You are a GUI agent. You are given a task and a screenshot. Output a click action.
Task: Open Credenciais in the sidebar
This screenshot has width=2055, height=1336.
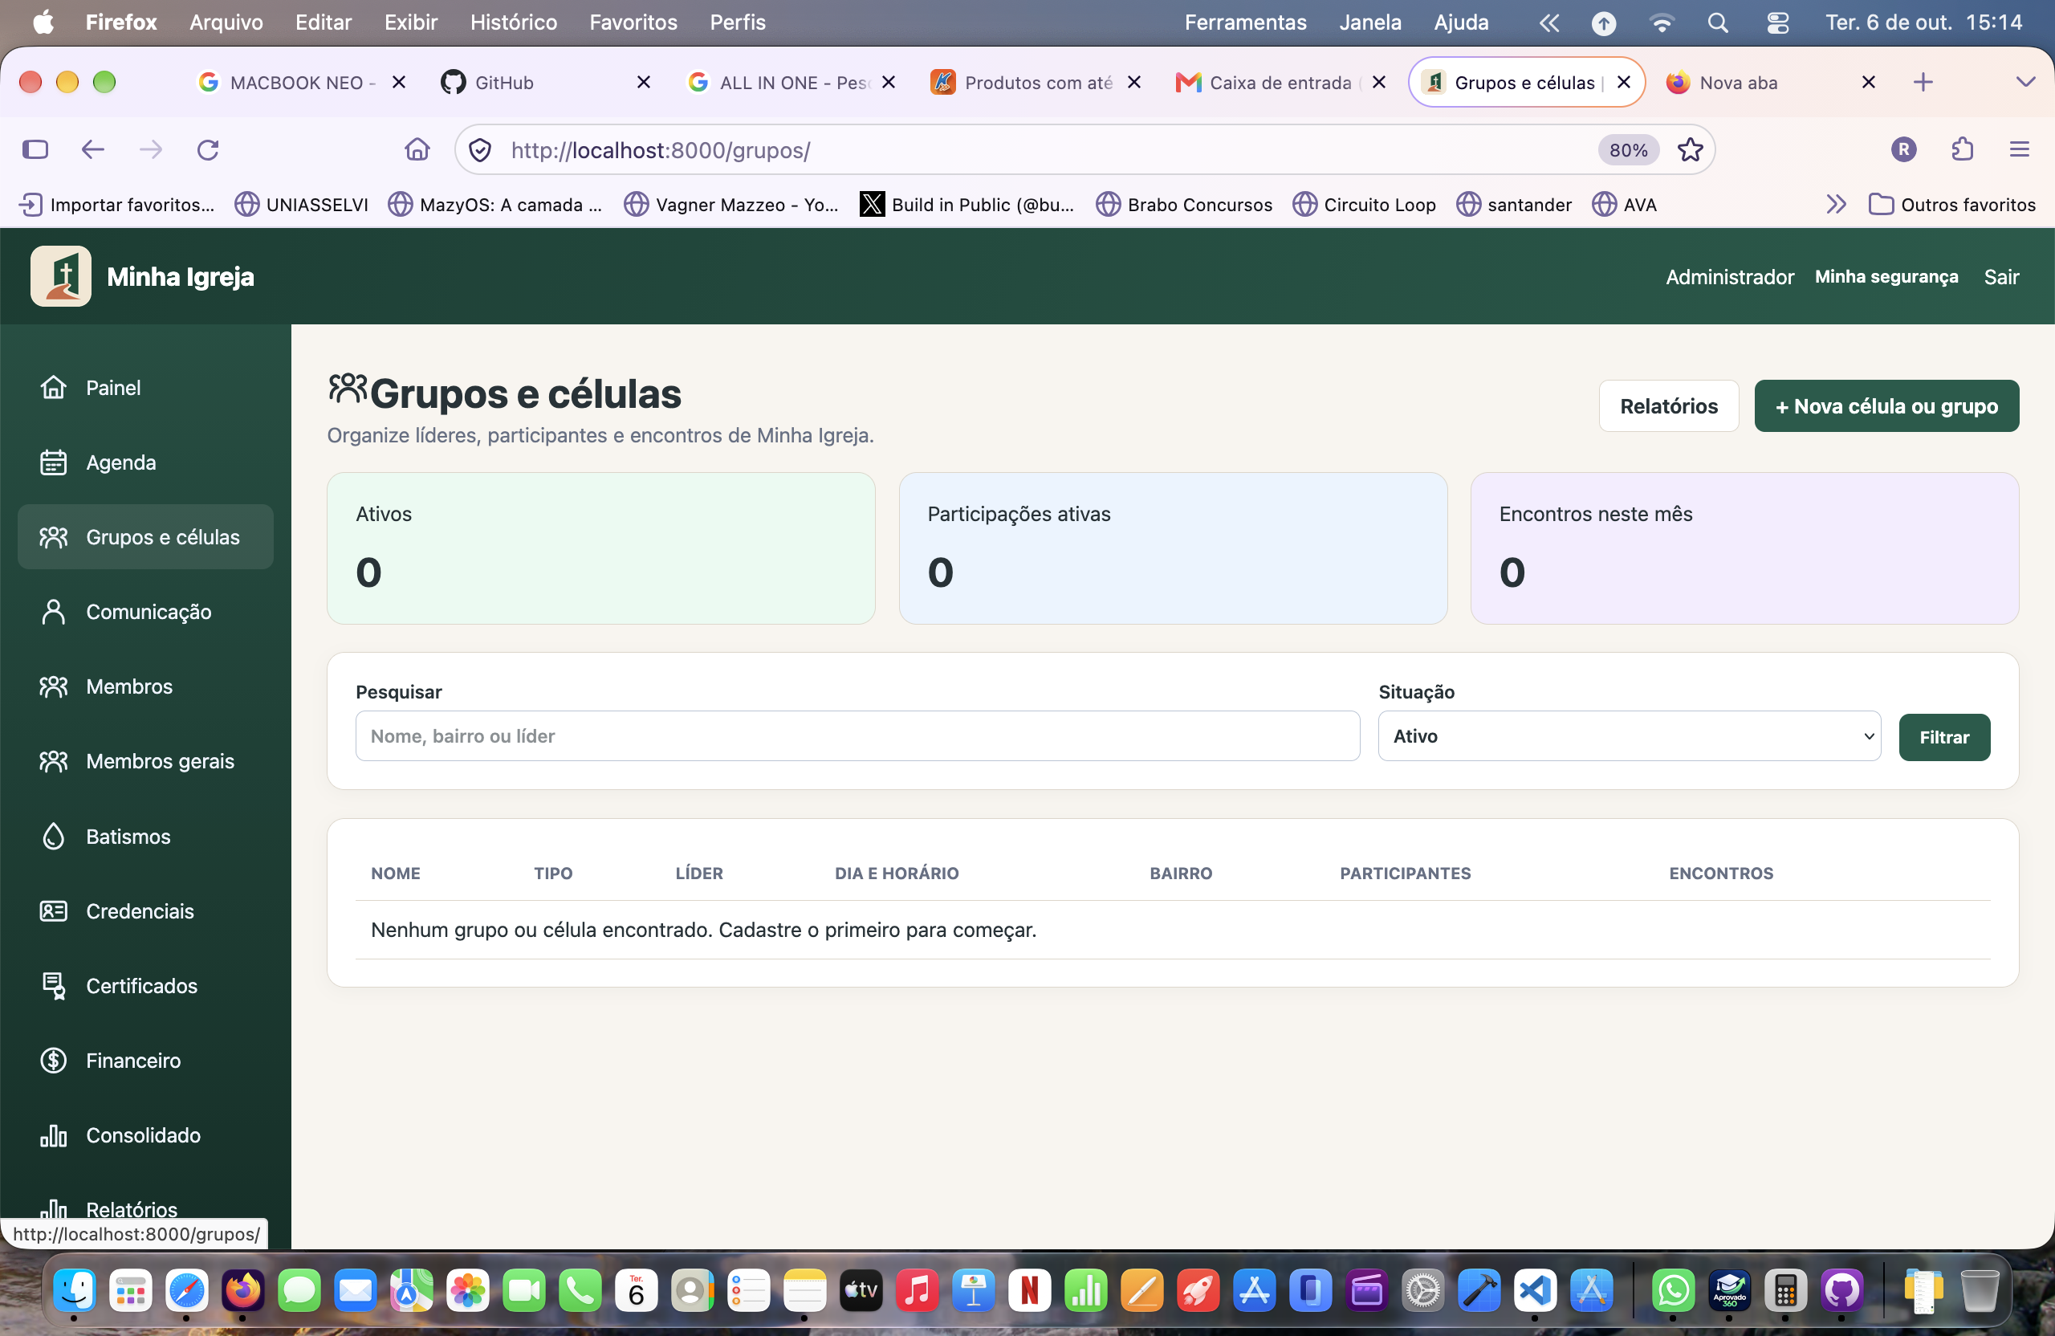[x=145, y=910]
